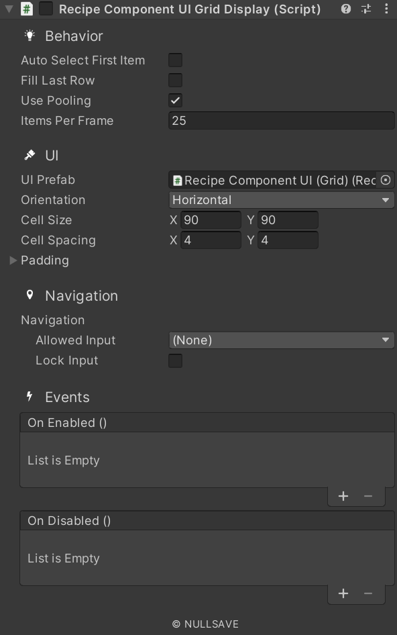The width and height of the screenshot is (397, 635).
Task: Click the UI Prefab object field
Action: pos(272,180)
